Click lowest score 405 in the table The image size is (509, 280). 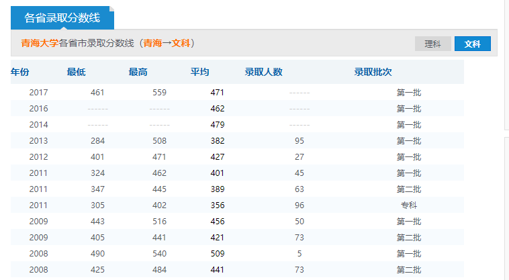[97, 238]
